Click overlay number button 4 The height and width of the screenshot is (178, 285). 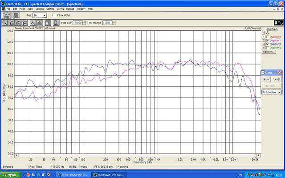pyautogui.click(x=264, y=48)
